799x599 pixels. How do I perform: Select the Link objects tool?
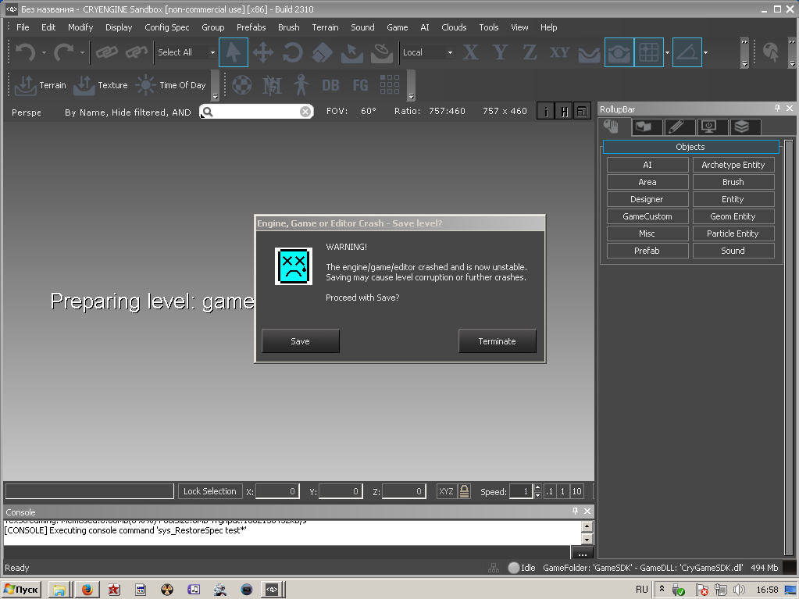(x=106, y=52)
